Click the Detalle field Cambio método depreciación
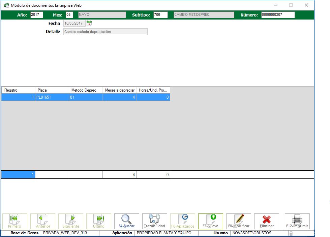The image size is (330, 237). [106, 32]
